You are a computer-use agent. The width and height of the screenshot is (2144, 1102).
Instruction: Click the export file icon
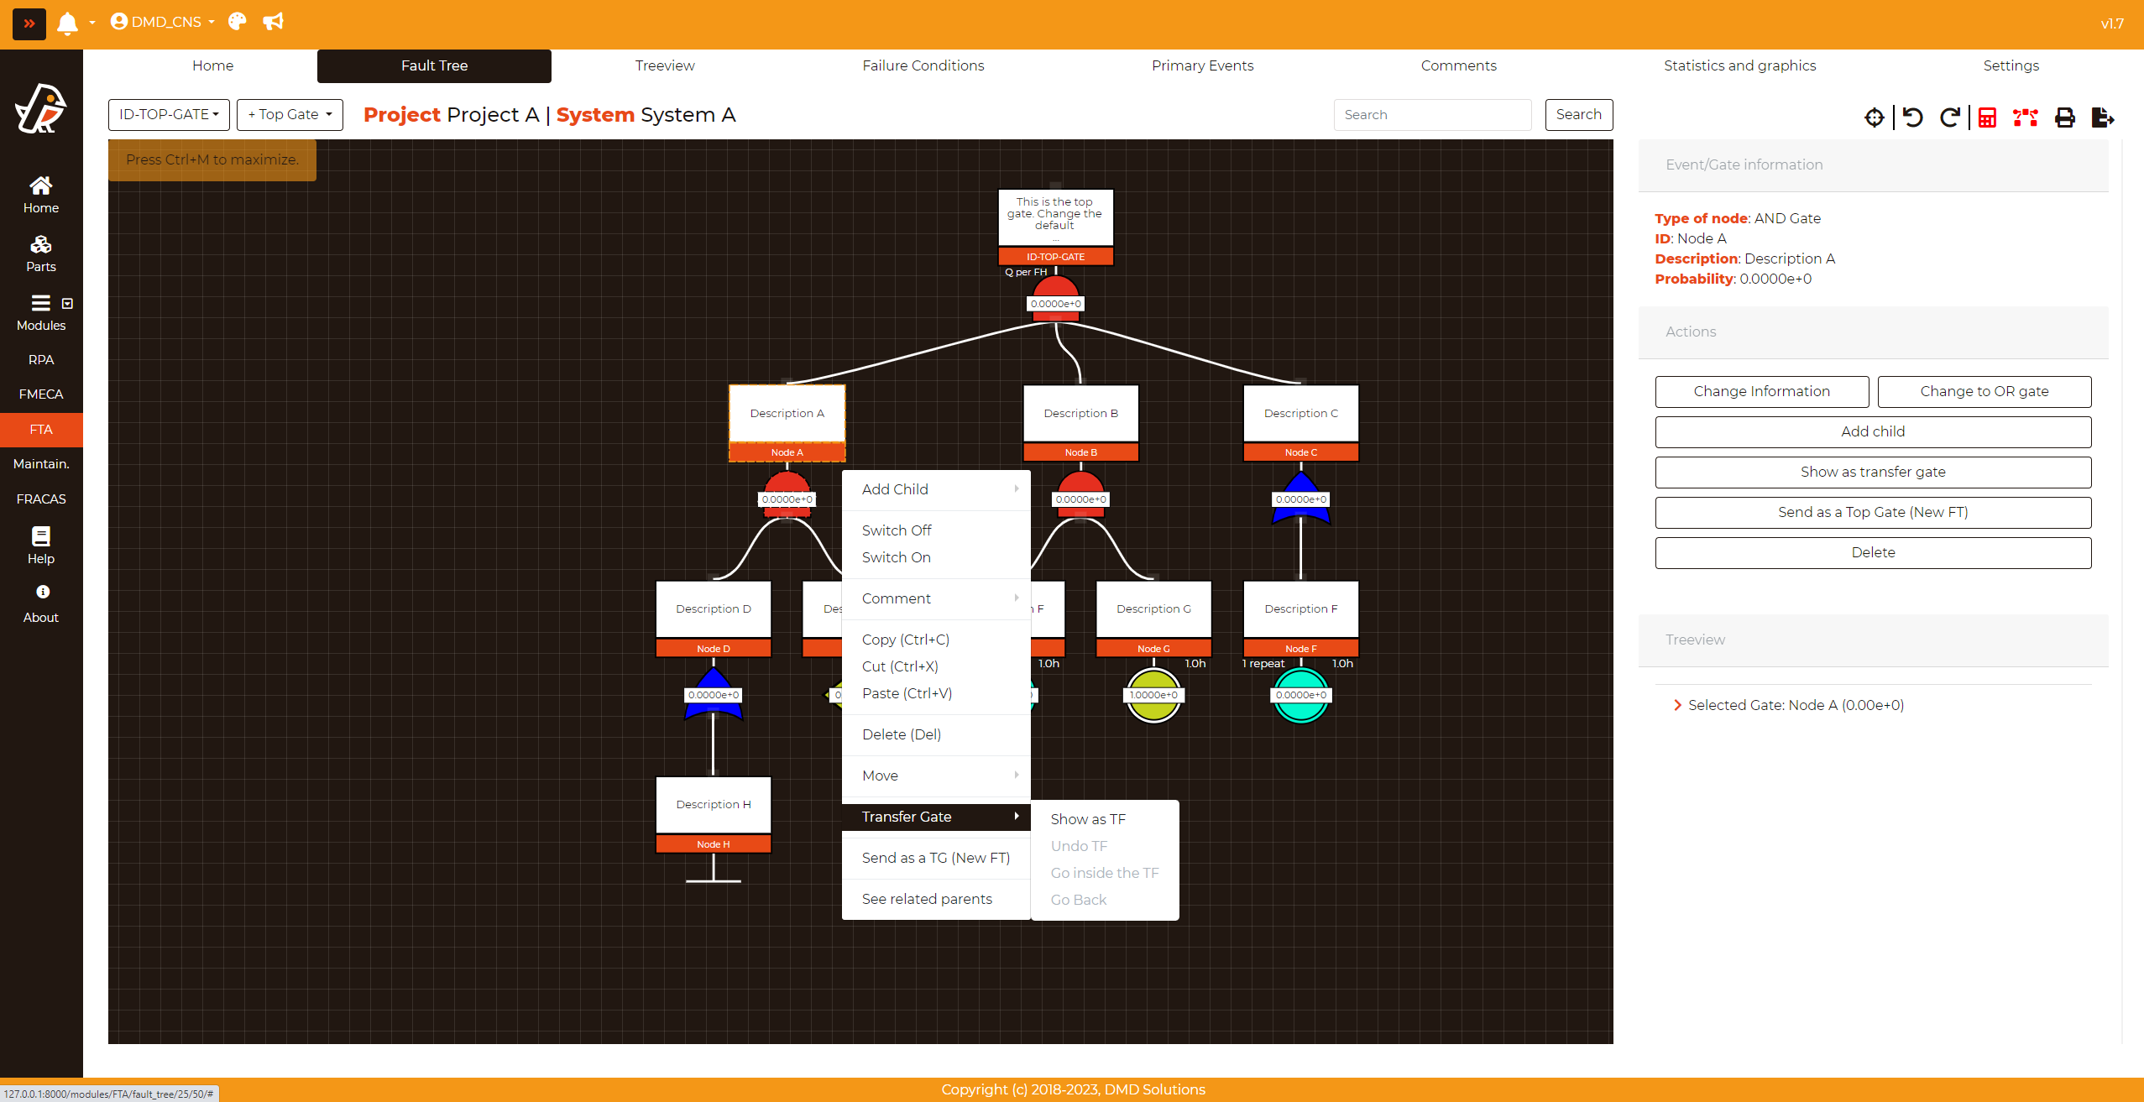tap(2102, 118)
